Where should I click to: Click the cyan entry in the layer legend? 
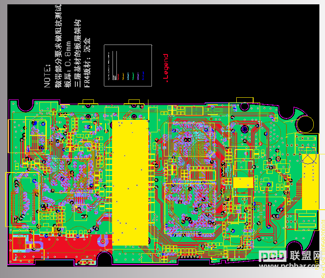point(128,77)
